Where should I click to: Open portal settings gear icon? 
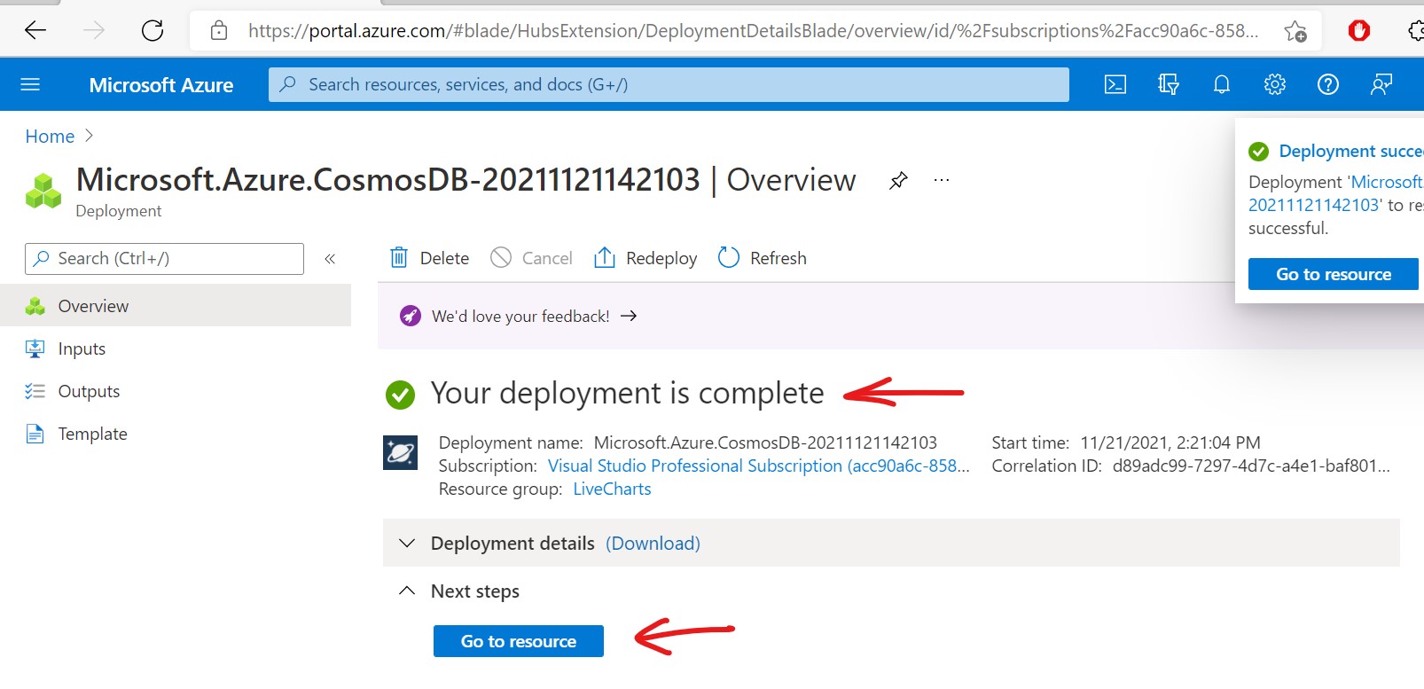coord(1275,84)
